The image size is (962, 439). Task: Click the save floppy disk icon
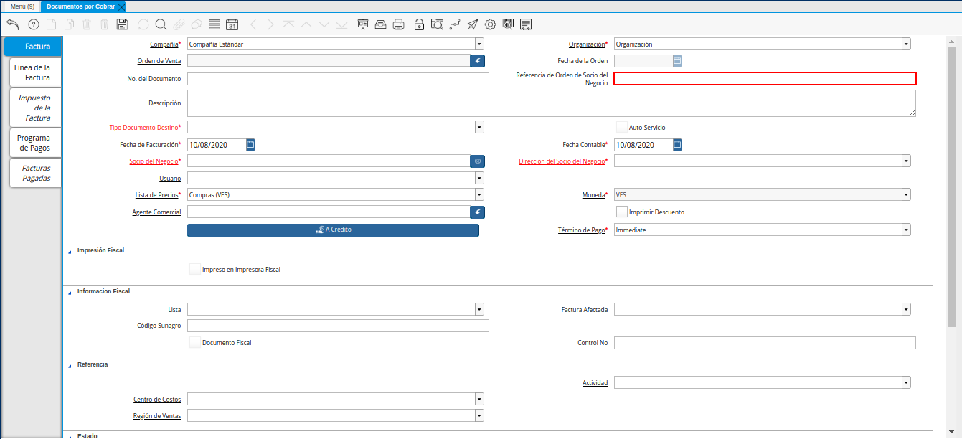pyautogui.click(x=123, y=24)
